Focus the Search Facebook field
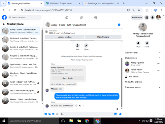This screenshot has height=124, width=165. 25,18
